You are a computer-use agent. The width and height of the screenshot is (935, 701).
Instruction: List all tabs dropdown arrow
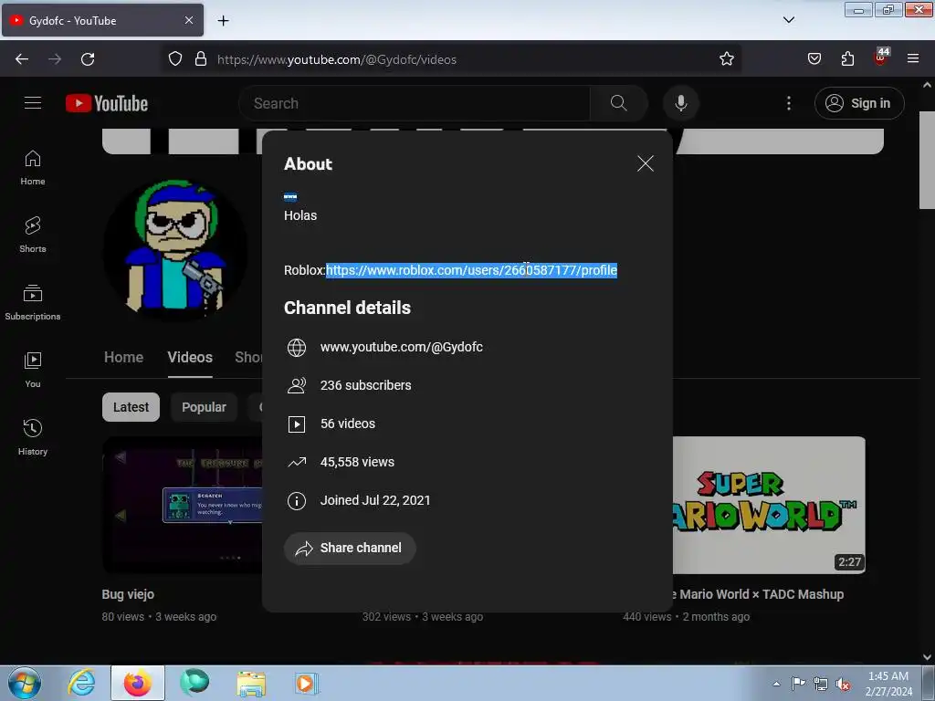(x=788, y=20)
